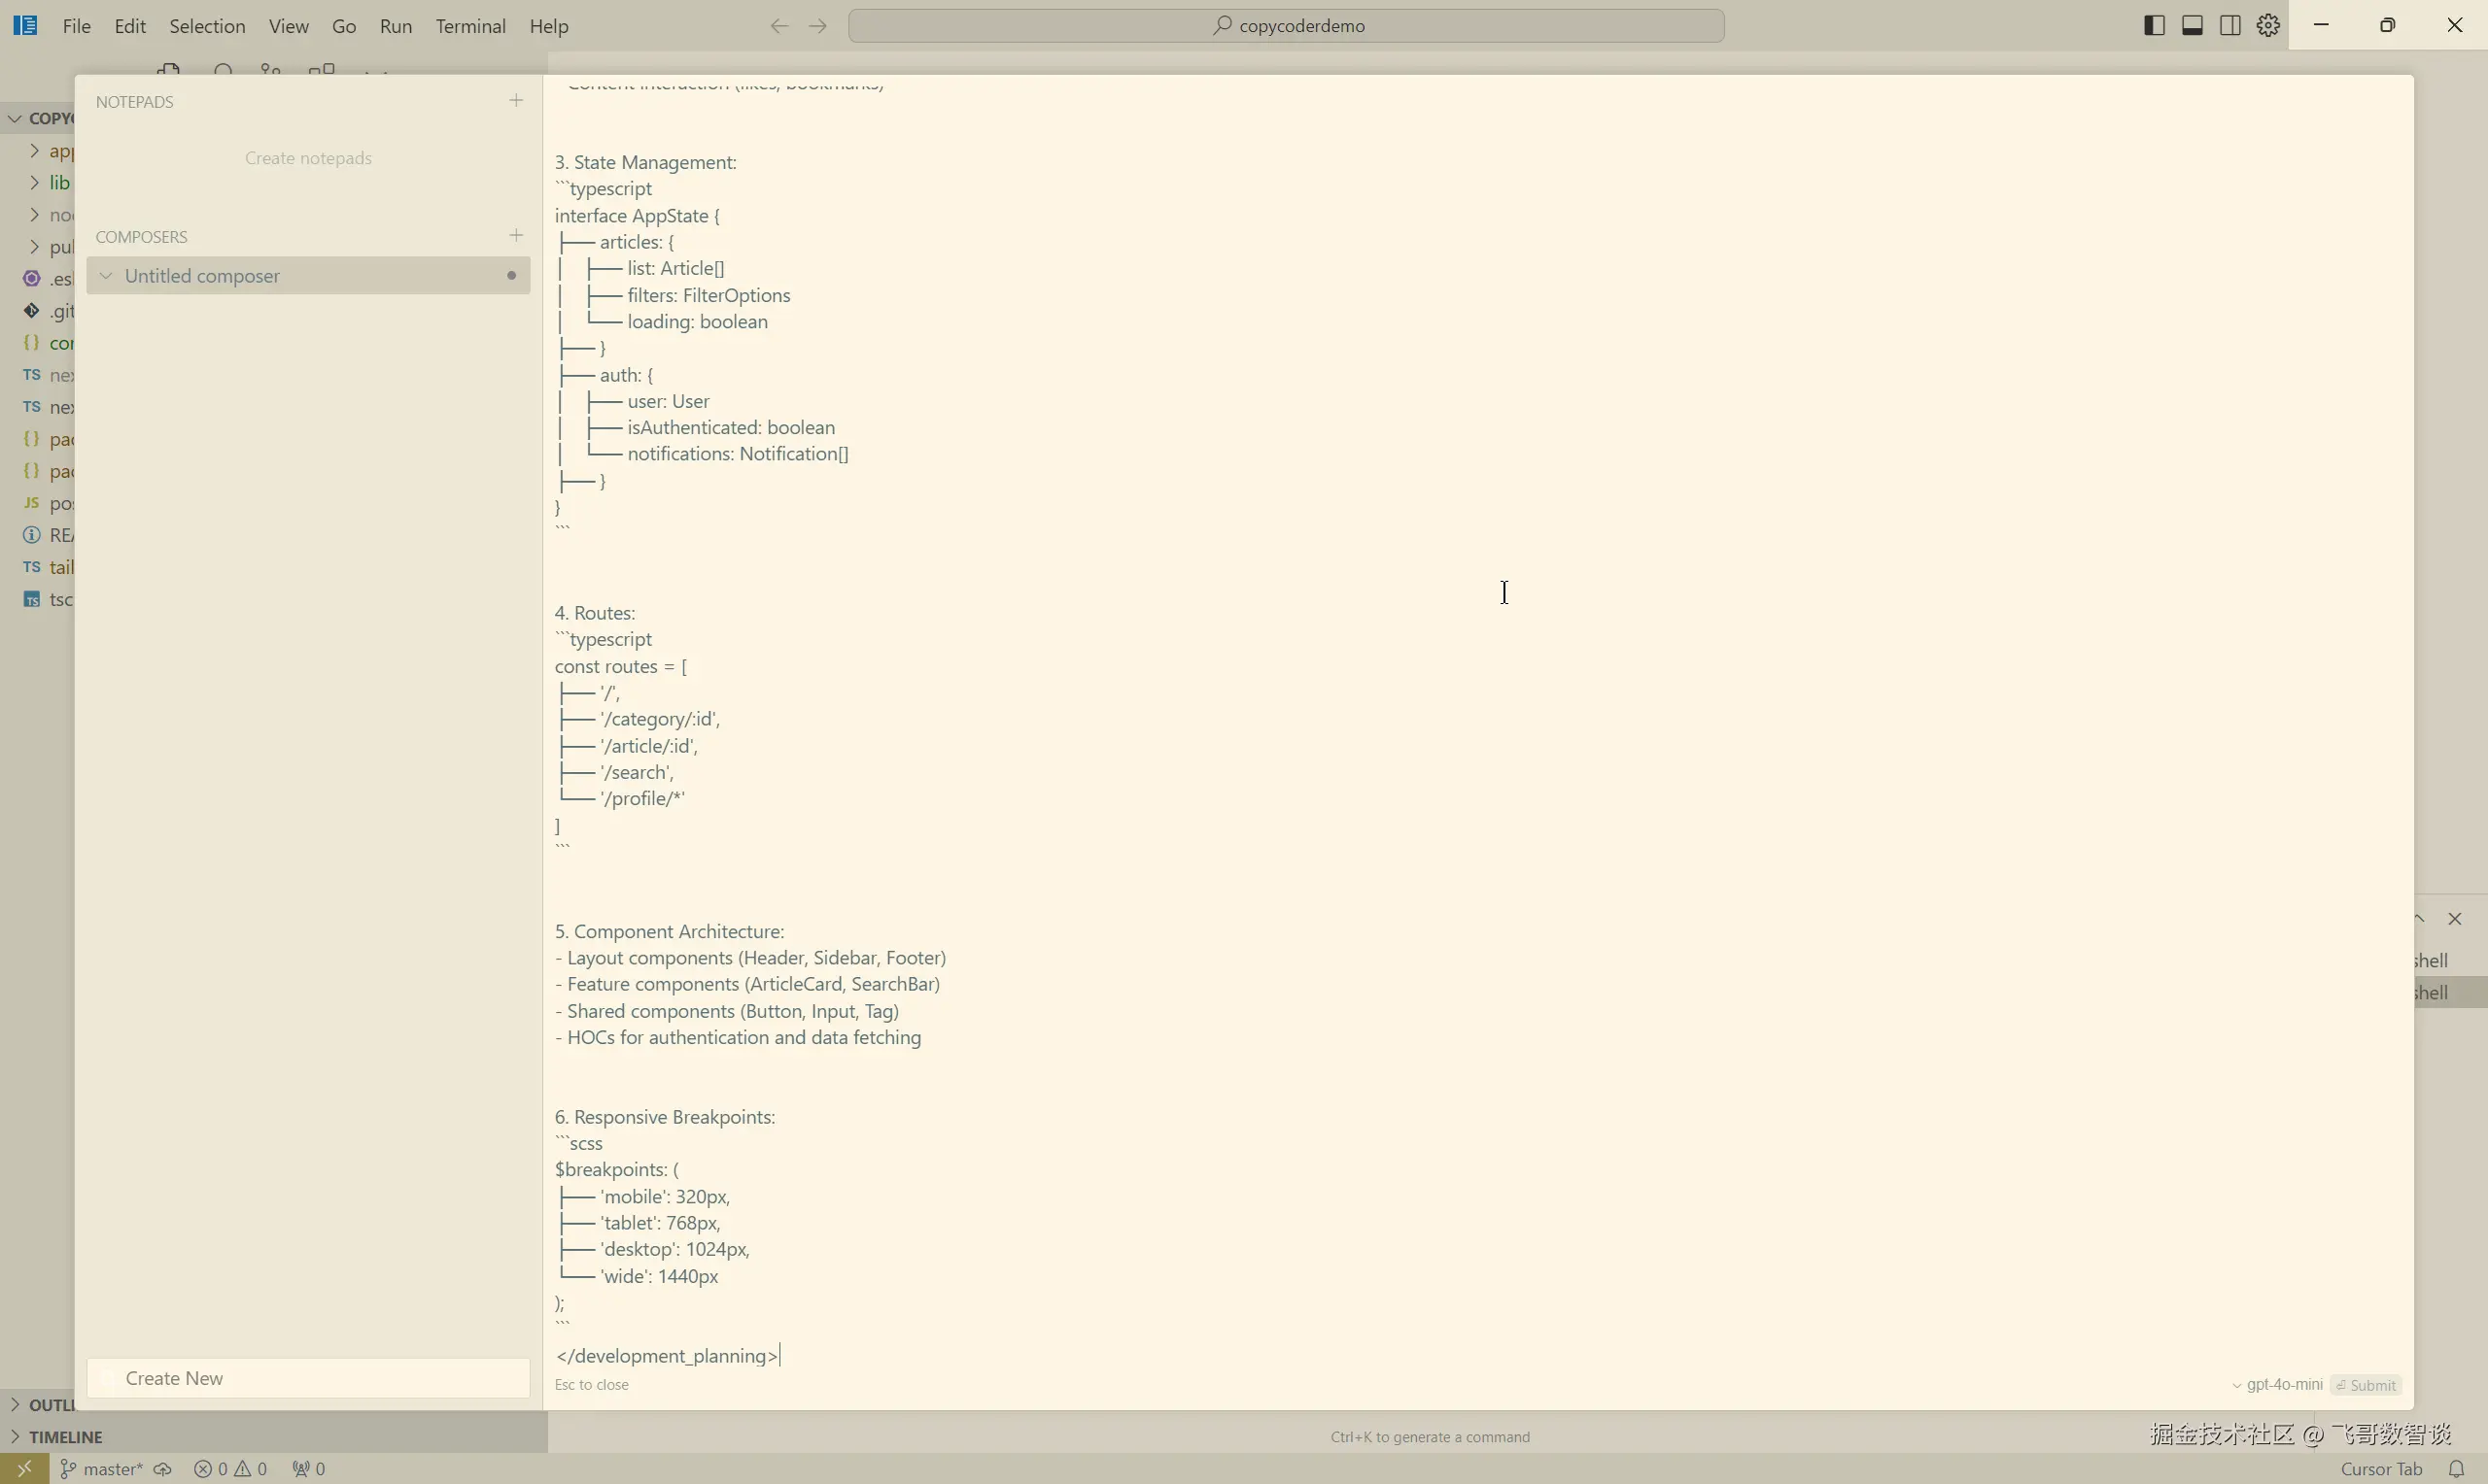Viewport: 2488px width, 1484px height.
Task: Collapse the Untitled composer chevron
Action: (106, 276)
